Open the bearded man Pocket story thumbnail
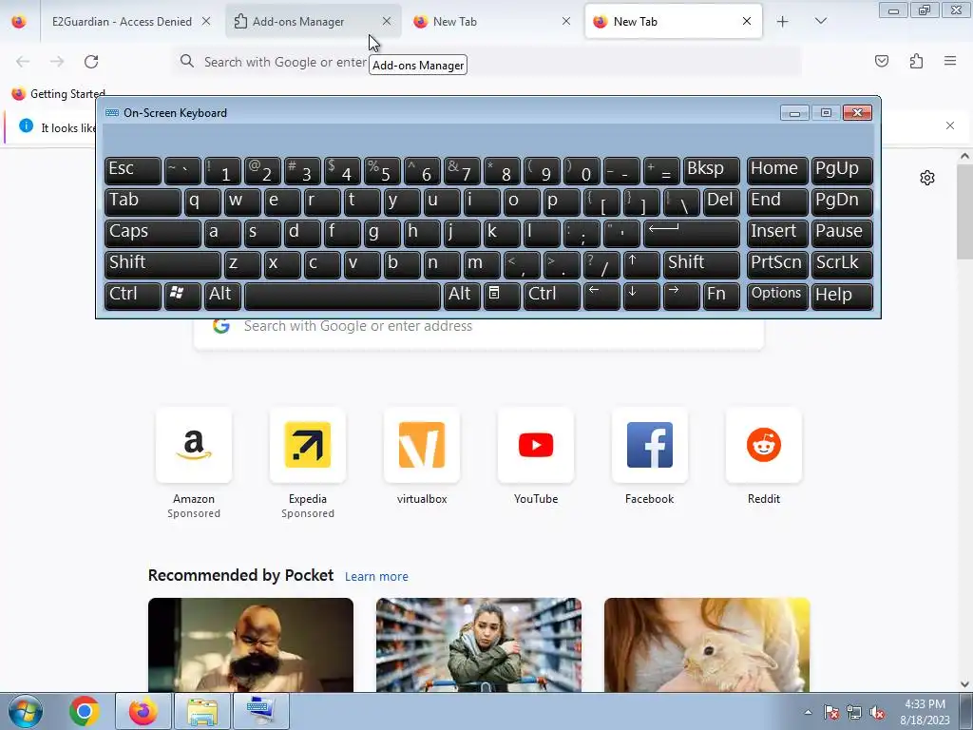 tap(251, 645)
